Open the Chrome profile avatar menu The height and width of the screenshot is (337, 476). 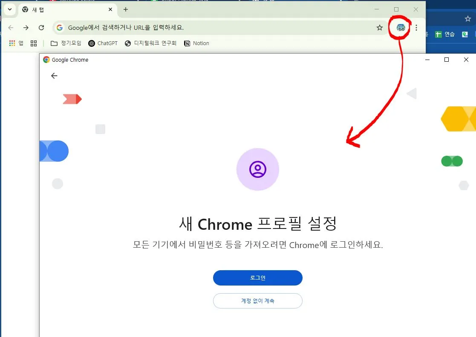(401, 28)
